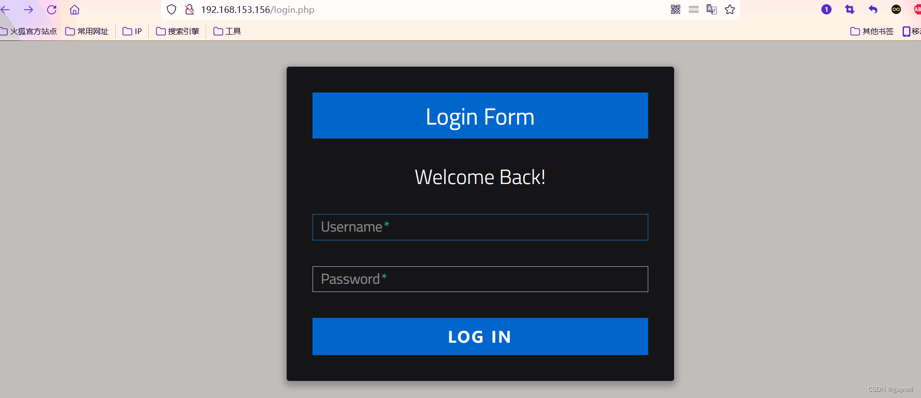This screenshot has width=921, height=398.
Task: Click the translate page icon
Action: pos(712,9)
